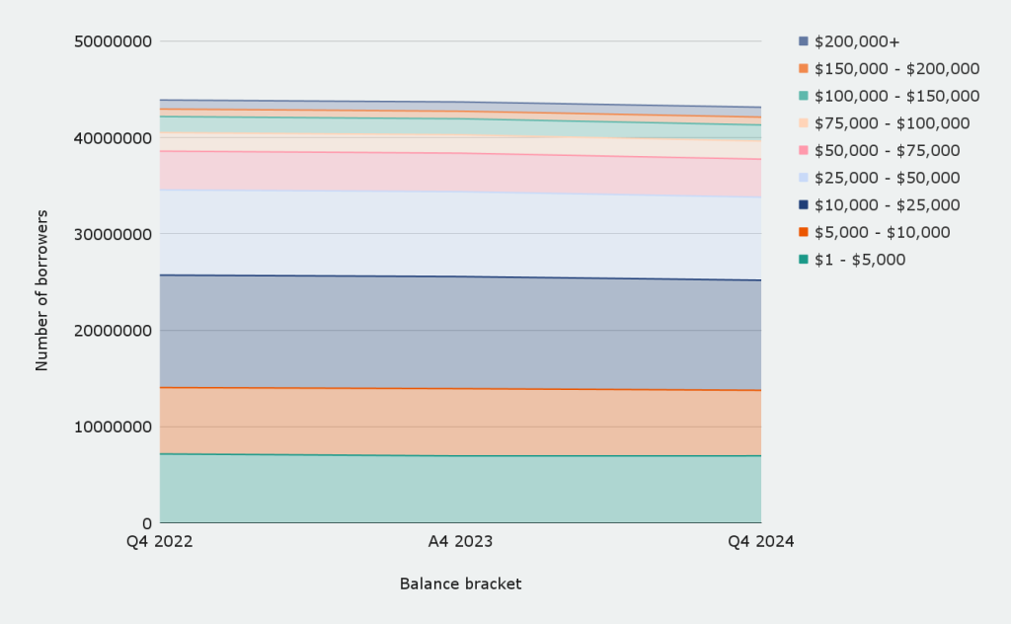The width and height of the screenshot is (1011, 624).
Task: Click the teal $1 - $5,000 legend swatch
Action: (804, 260)
